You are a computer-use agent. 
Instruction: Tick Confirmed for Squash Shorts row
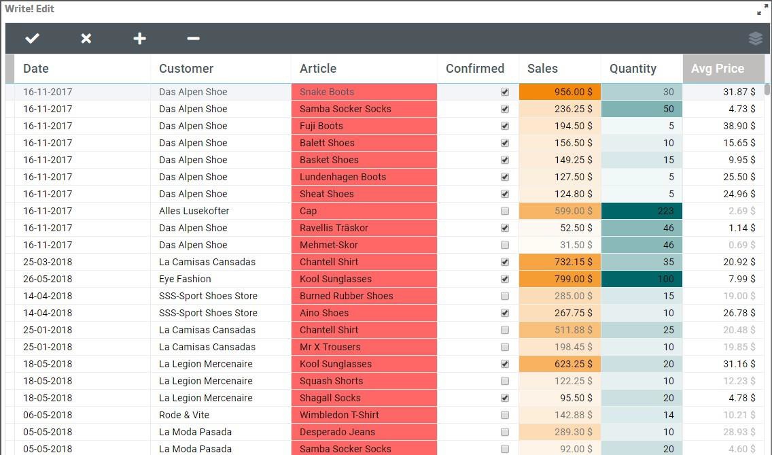pyautogui.click(x=505, y=381)
